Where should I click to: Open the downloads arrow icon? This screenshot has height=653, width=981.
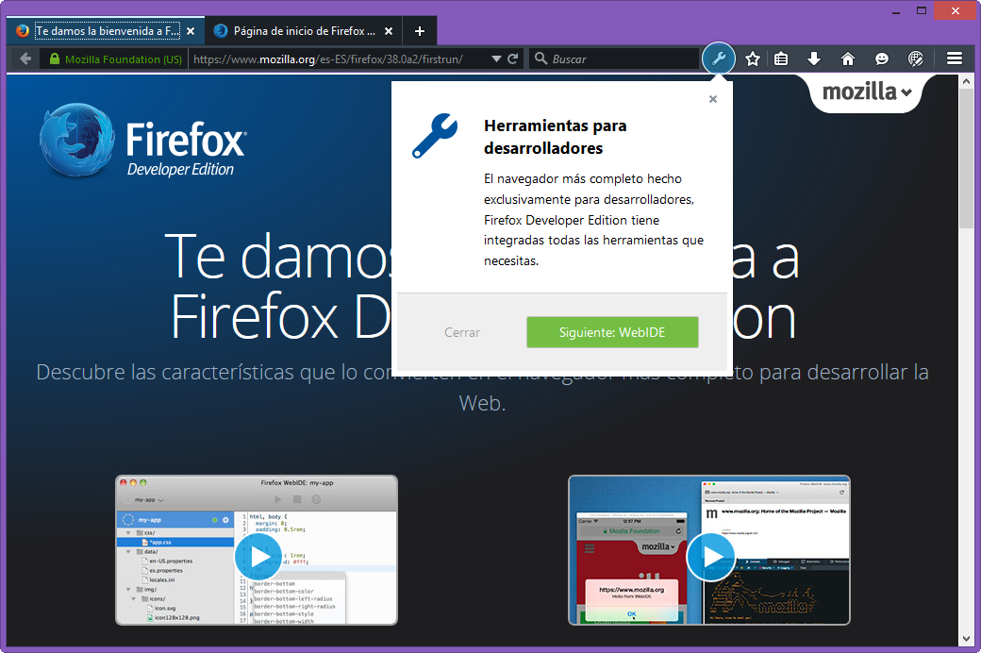tap(813, 59)
